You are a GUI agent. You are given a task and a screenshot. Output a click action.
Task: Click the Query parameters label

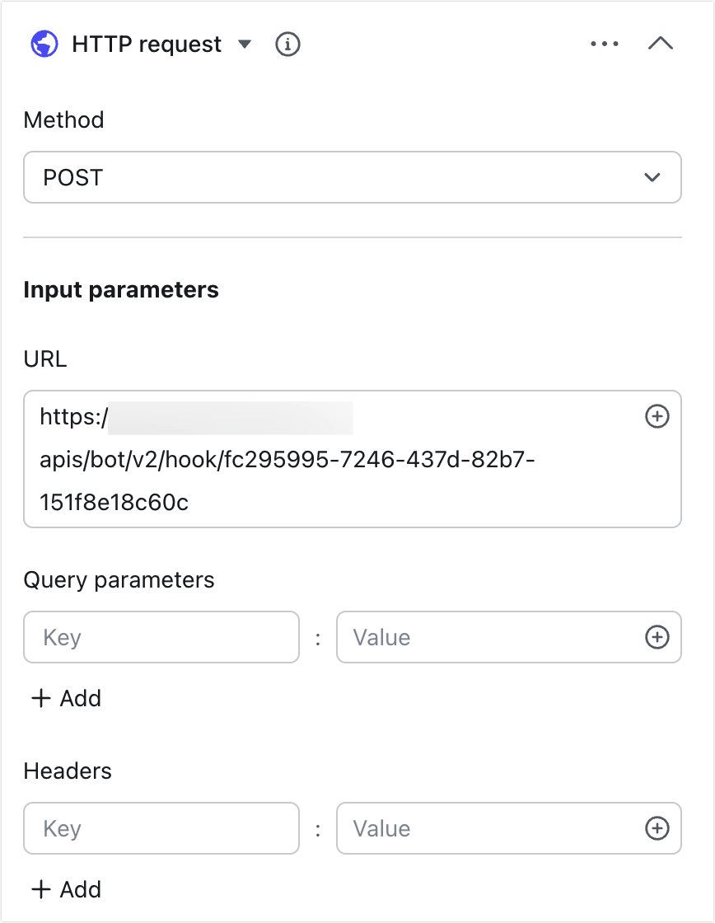point(119,580)
